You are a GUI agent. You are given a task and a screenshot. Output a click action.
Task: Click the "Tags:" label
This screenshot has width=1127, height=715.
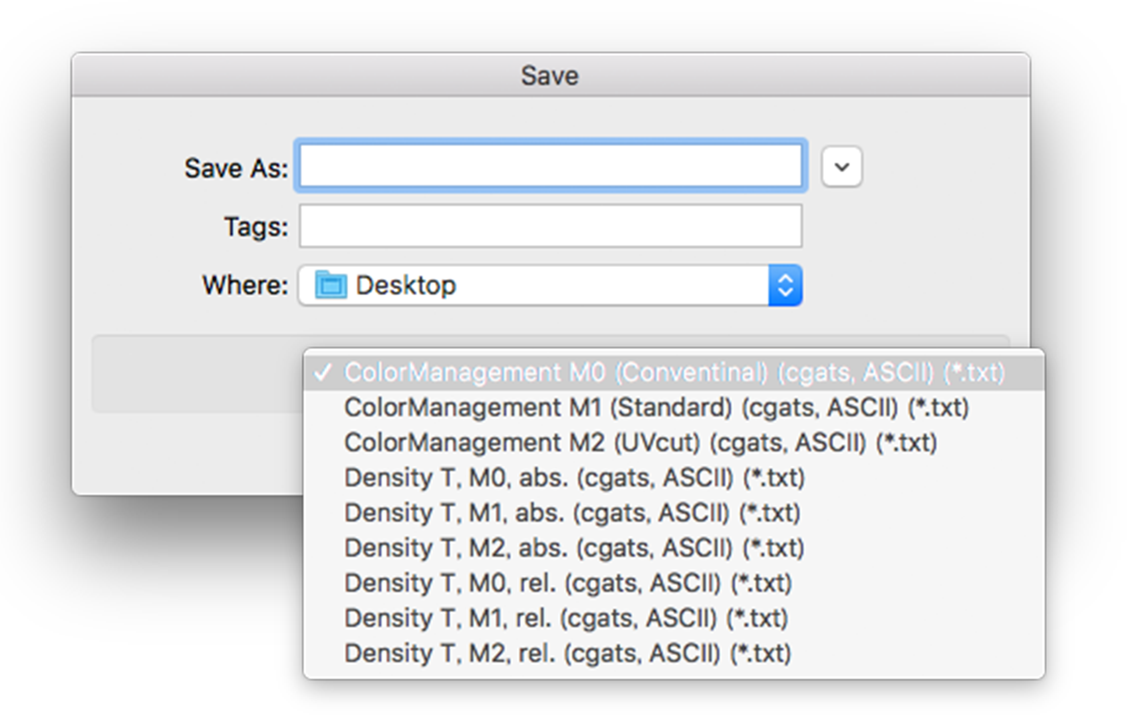click(x=256, y=227)
